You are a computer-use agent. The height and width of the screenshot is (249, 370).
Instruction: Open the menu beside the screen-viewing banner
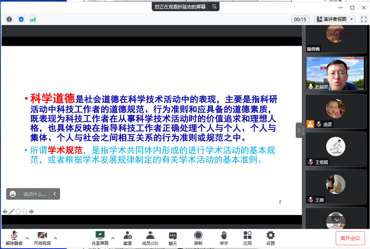coord(214,7)
